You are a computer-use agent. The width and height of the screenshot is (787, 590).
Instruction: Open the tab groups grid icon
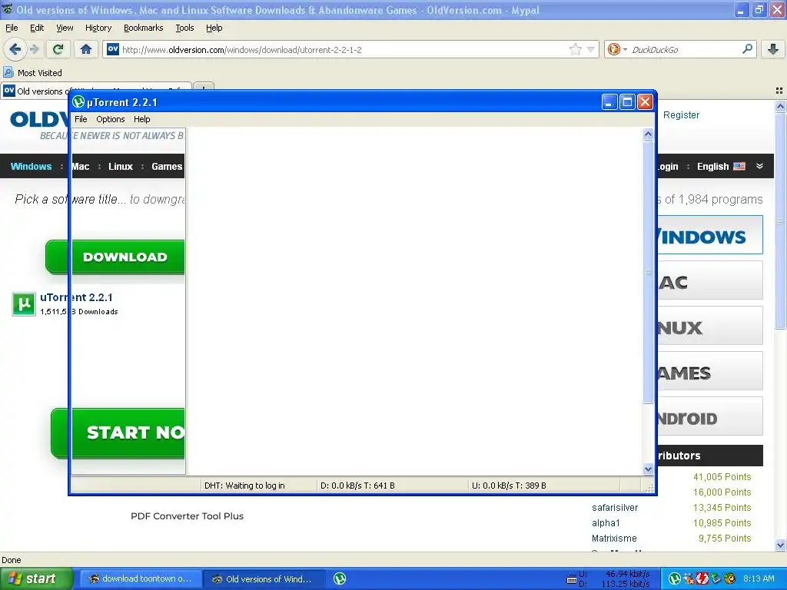(779, 91)
